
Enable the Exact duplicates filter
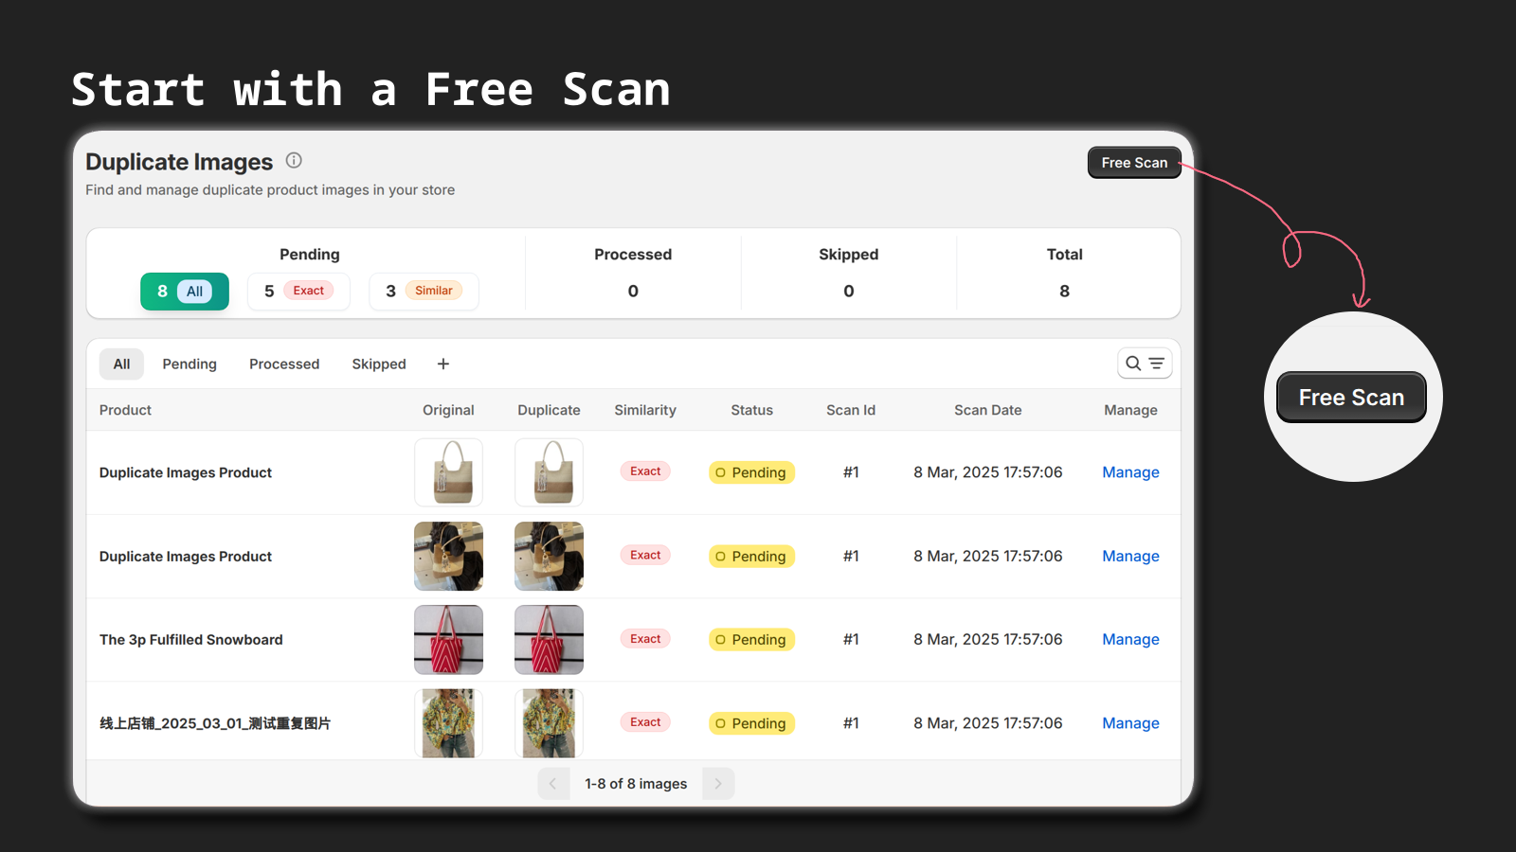(x=298, y=291)
